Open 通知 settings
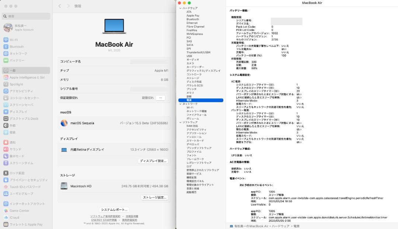The width and height of the screenshot is (398, 229). tap(26, 142)
